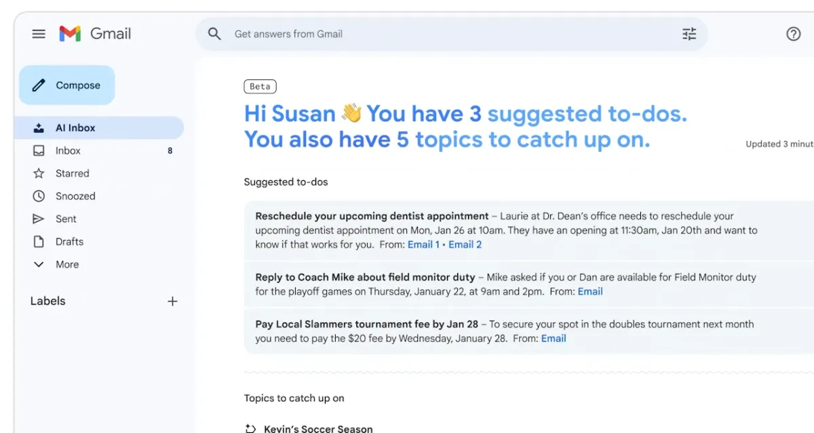Open Email 2 link for dentist appointment
Viewport: 814px width, 433px height.
[465, 245]
